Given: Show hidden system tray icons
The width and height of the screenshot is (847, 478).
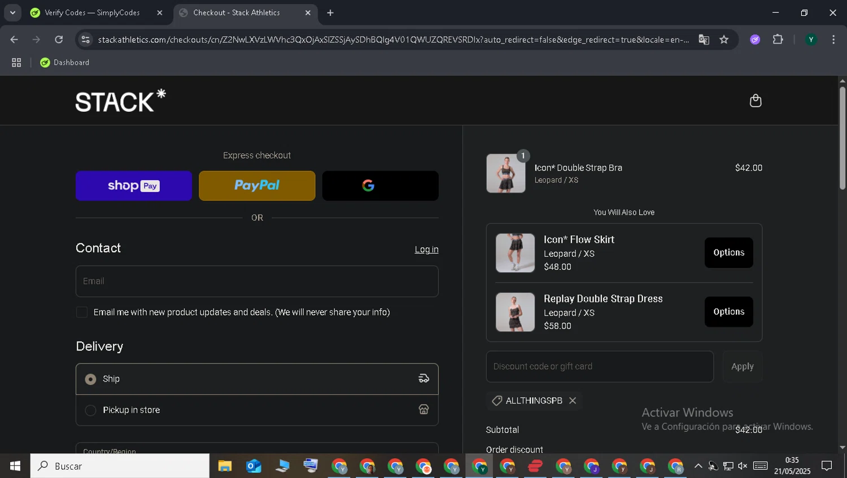Looking at the screenshot, I should tap(698, 466).
